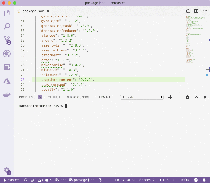Switch to the OUTPUT tab

pos(54,97)
